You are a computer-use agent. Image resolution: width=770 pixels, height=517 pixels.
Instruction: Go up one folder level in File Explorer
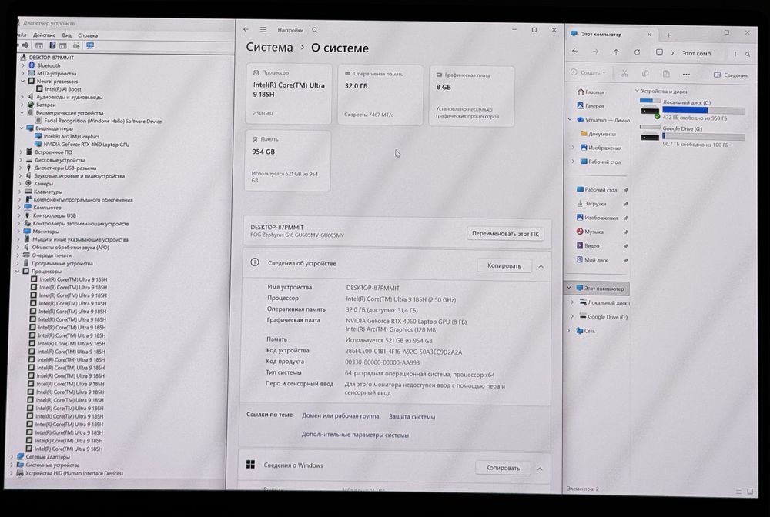(616, 52)
